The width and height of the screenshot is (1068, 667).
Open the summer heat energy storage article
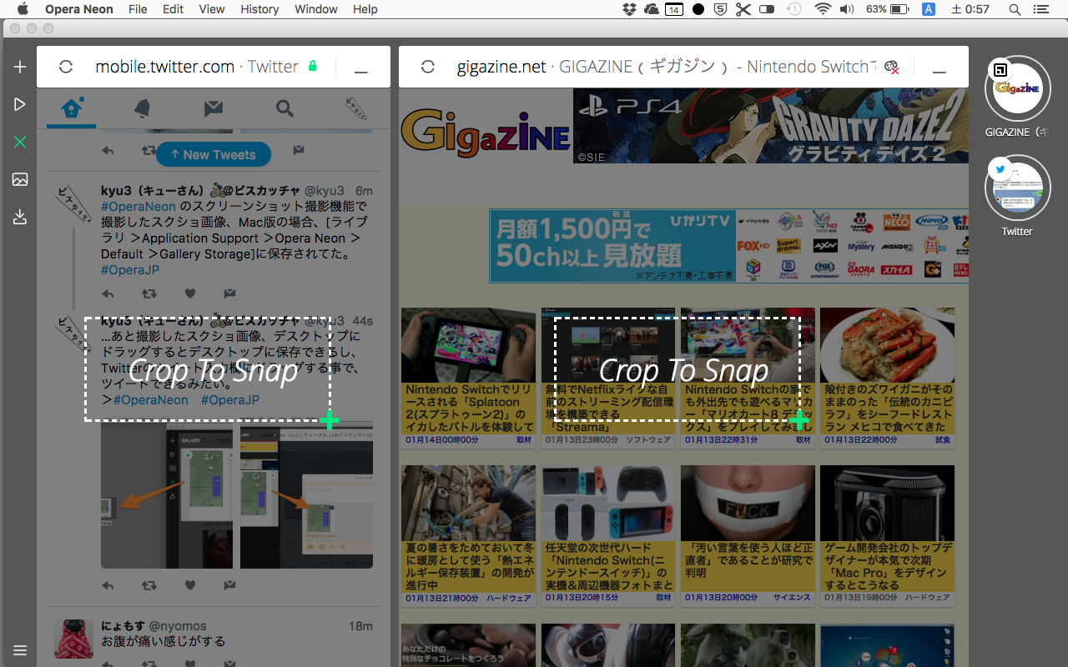click(x=468, y=535)
